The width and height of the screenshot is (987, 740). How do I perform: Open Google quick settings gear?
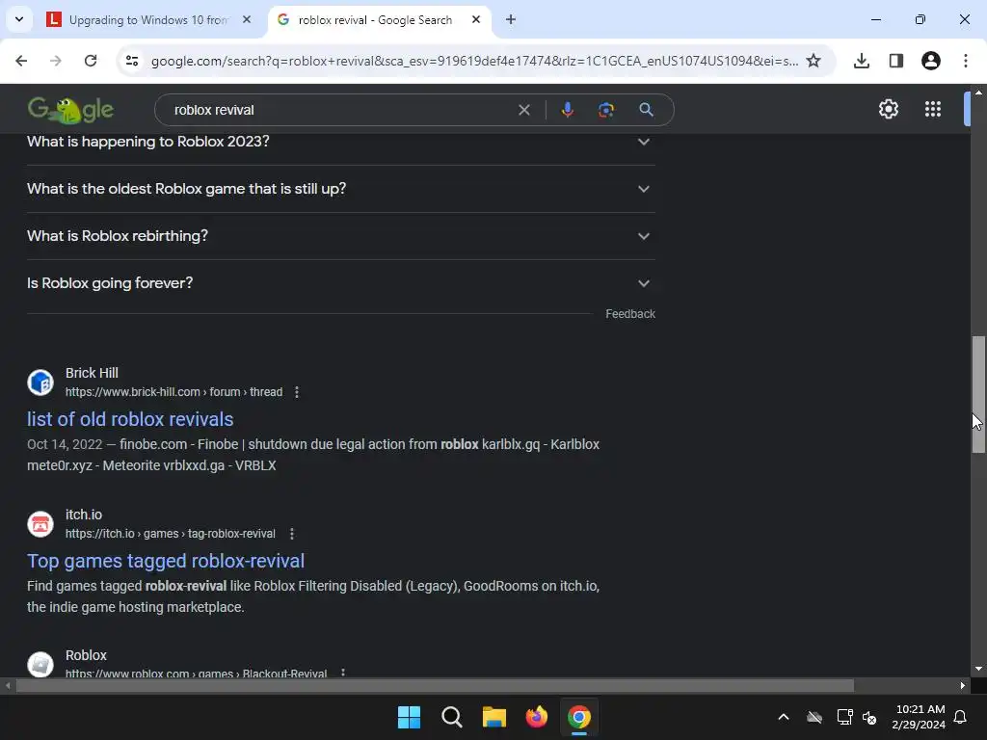pos(888,109)
